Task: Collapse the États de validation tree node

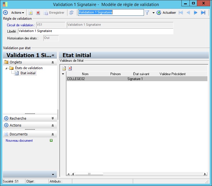Action: tap(6, 68)
